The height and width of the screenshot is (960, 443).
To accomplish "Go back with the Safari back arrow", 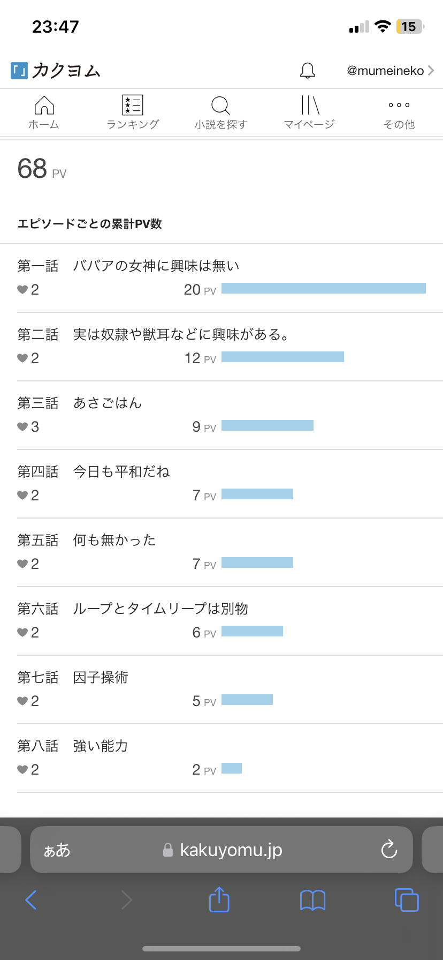I will pyautogui.click(x=31, y=899).
